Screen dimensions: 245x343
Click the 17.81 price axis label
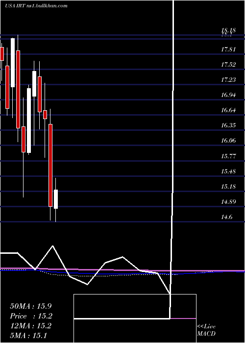tap(228, 49)
